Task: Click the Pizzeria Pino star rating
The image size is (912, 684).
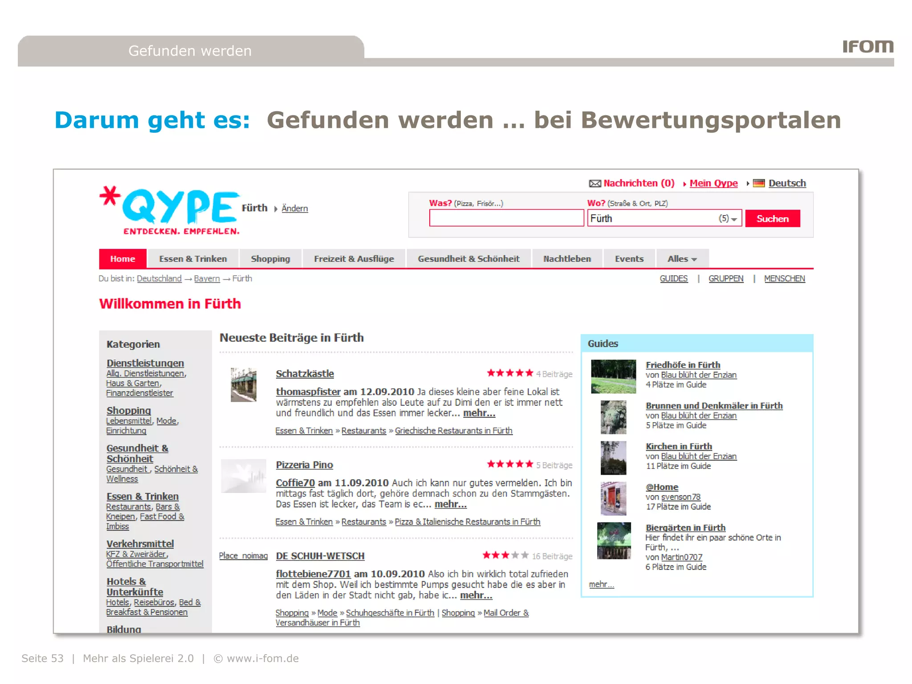Action: click(x=510, y=464)
